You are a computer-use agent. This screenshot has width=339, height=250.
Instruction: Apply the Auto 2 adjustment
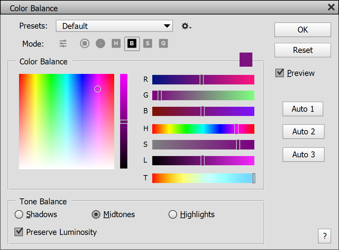[x=303, y=132]
